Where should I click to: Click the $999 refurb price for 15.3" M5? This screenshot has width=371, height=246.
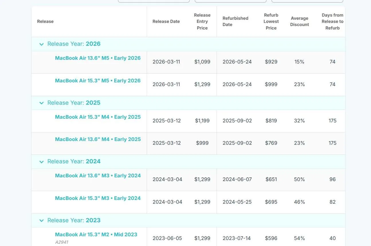(x=271, y=84)
